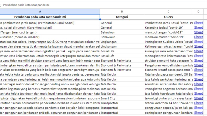Viewport: 207px width, 116px height.
Task: Open Sheet link in koordinasi antar sektor row
Action: 198,84
